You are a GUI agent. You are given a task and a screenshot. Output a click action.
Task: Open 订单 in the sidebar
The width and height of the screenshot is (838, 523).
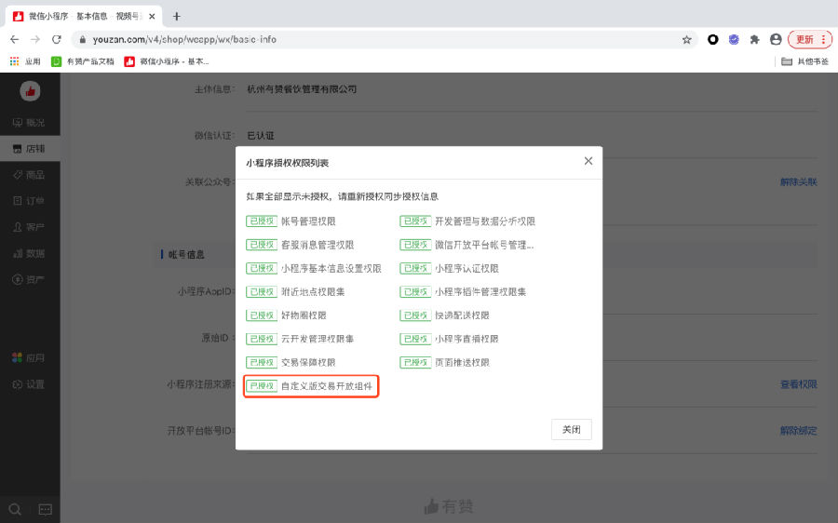(30, 201)
